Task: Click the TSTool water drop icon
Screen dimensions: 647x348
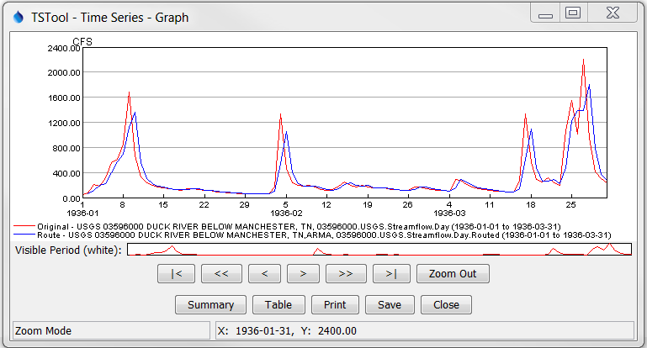Action: [19, 17]
